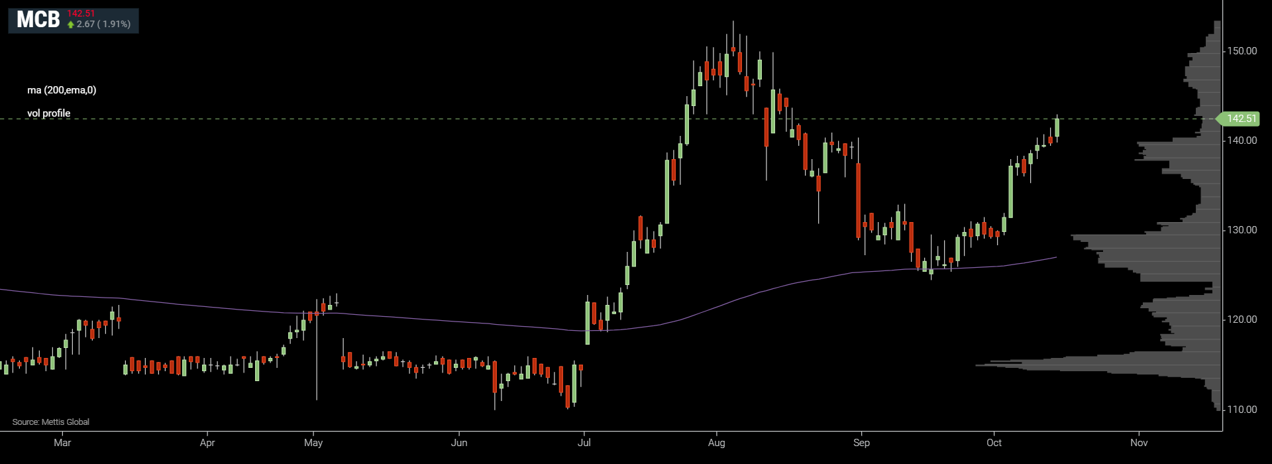This screenshot has width=1272, height=464.
Task: Select the ma (200,ema,0) indicator label
Action: pyautogui.click(x=62, y=90)
